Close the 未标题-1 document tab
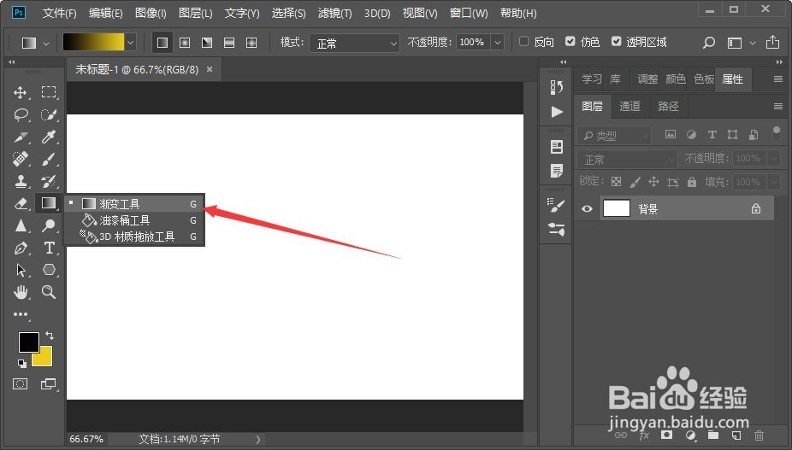 210,70
